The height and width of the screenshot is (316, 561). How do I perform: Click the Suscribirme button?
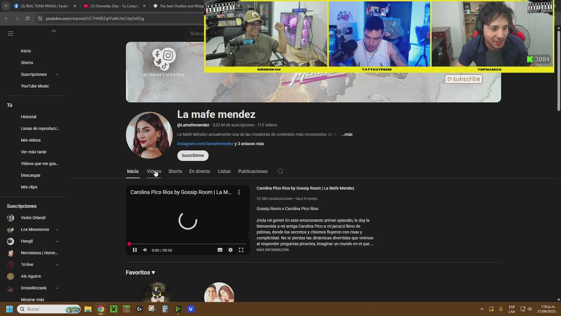pos(193,155)
